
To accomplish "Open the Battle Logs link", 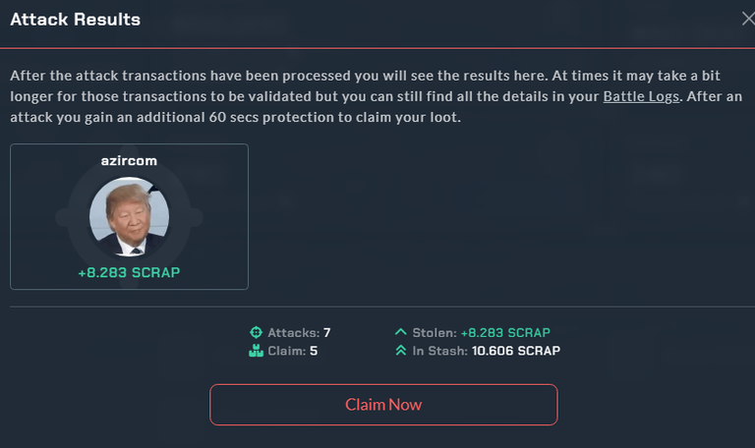I will pyautogui.click(x=641, y=96).
